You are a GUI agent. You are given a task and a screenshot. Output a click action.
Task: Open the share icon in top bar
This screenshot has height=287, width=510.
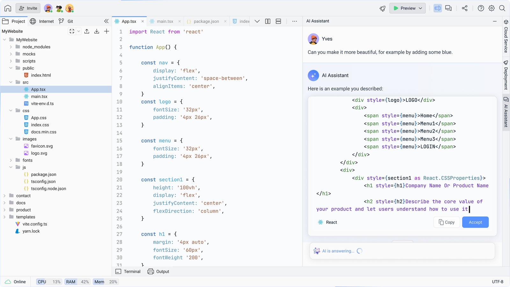pos(464,8)
